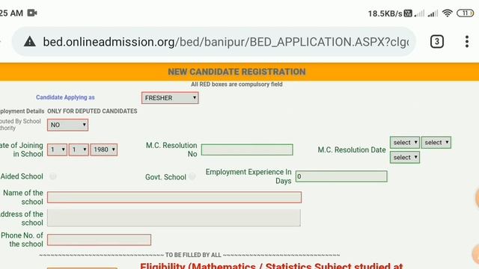
Task: Click the 18.5KB/s network speed indicator
Action: tap(385, 13)
